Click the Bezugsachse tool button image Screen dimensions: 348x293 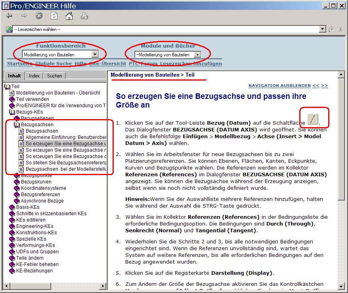pyautogui.click(x=313, y=119)
